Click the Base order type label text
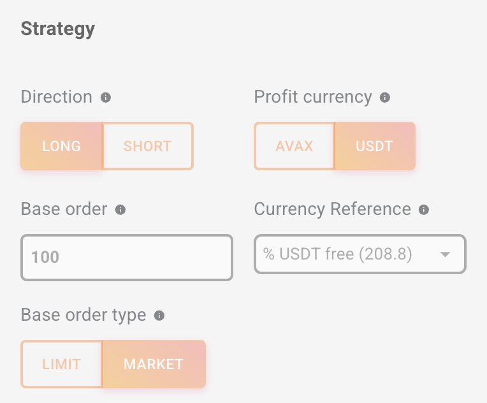Screen dimensions: 487x403 [84, 315]
